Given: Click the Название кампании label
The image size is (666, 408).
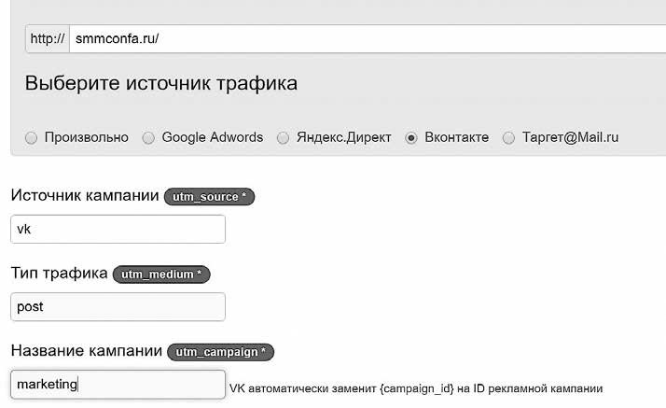Looking at the screenshot, I should coord(87,351).
